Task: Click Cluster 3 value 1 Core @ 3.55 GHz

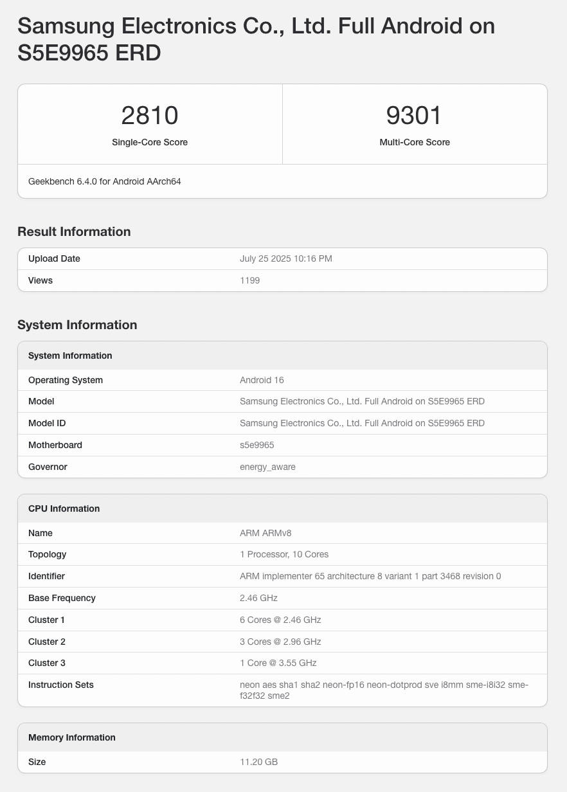Action: click(x=278, y=663)
